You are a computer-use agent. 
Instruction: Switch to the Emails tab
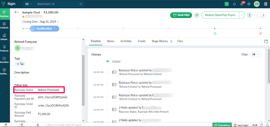pyautogui.click(x=142, y=41)
